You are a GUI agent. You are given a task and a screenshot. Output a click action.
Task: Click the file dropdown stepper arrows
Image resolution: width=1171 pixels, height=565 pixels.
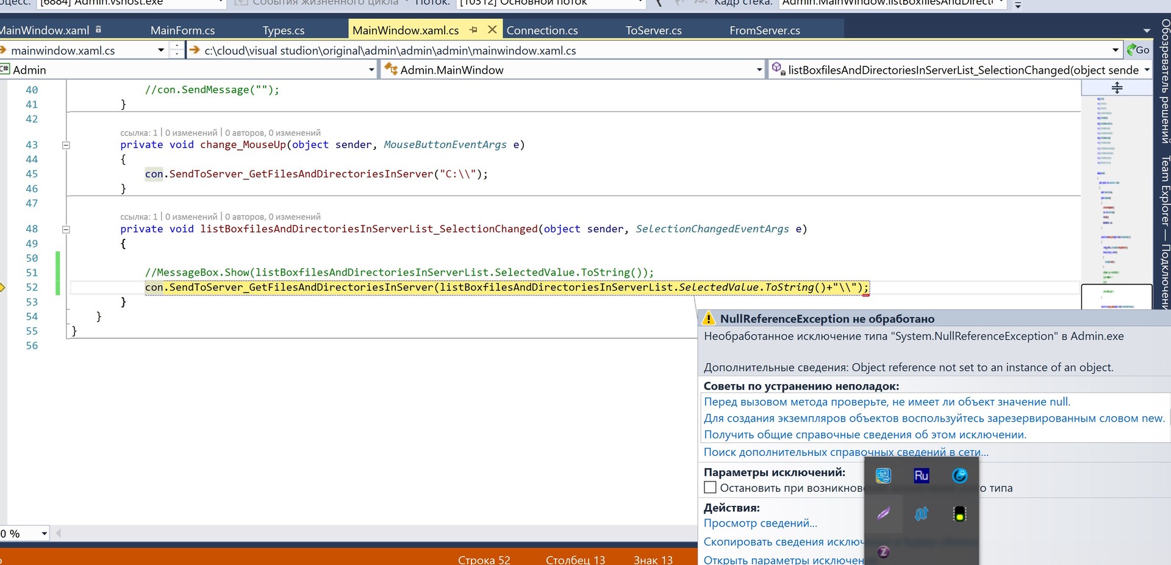(176, 50)
